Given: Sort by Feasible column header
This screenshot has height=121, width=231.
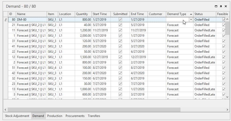Looking at the screenshot, I should click(x=223, y=14).
